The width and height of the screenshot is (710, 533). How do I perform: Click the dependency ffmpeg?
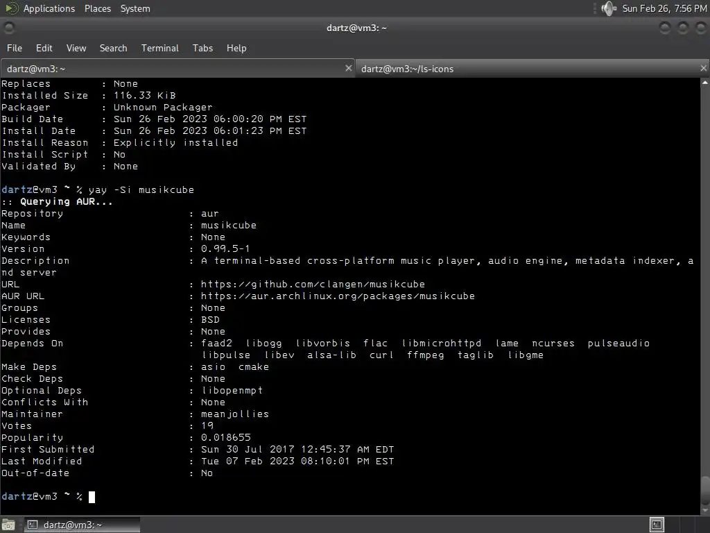(425, 355)
